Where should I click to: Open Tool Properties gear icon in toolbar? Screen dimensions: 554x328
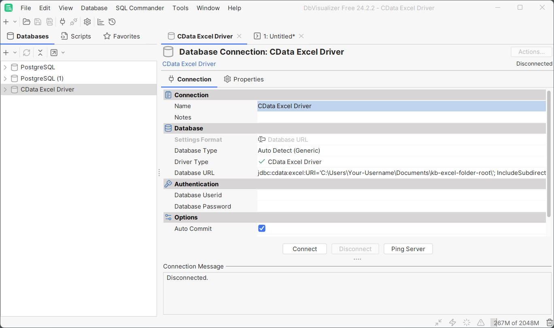click(x=87, y=22)
